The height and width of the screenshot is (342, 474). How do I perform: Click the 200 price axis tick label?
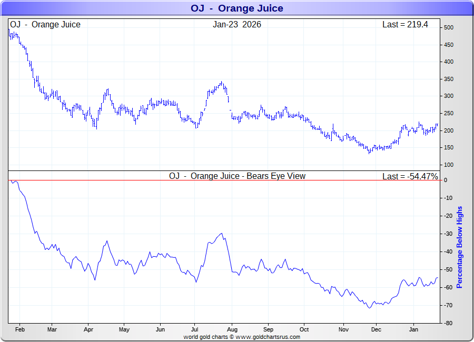(449, 130)
